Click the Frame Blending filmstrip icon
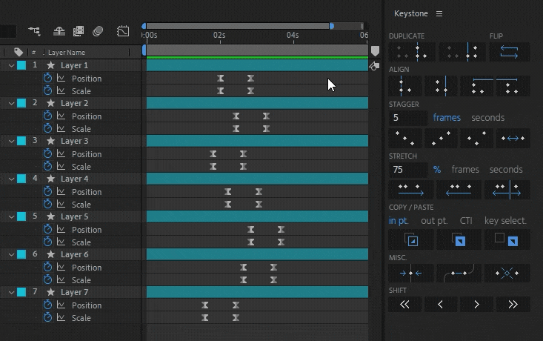This screenshot has height=341, width=543. 79,31
